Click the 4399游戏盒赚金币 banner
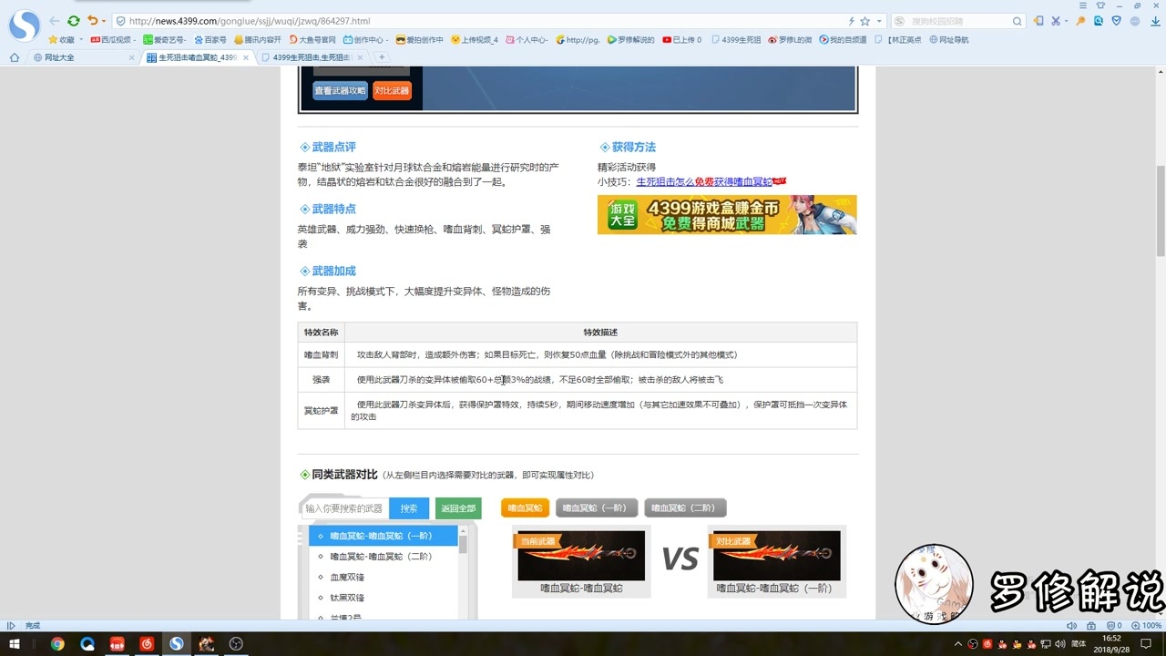The width and height of the screenshot is (1166, 656). (x=727, y=215)
